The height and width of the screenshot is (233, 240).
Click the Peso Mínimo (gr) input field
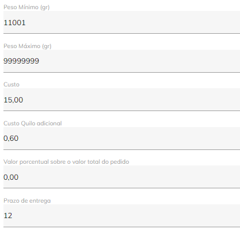tap(122, 22)
